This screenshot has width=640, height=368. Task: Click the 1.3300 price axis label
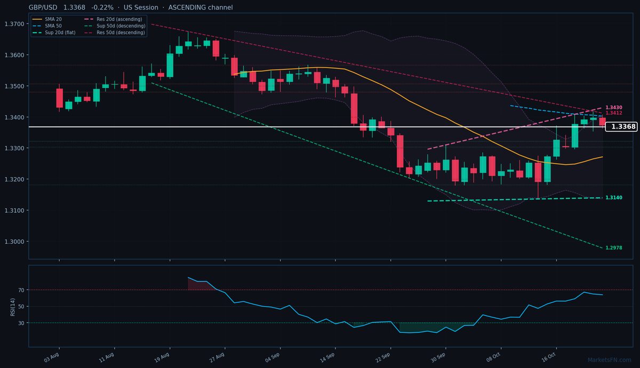(x=14, y=148)
